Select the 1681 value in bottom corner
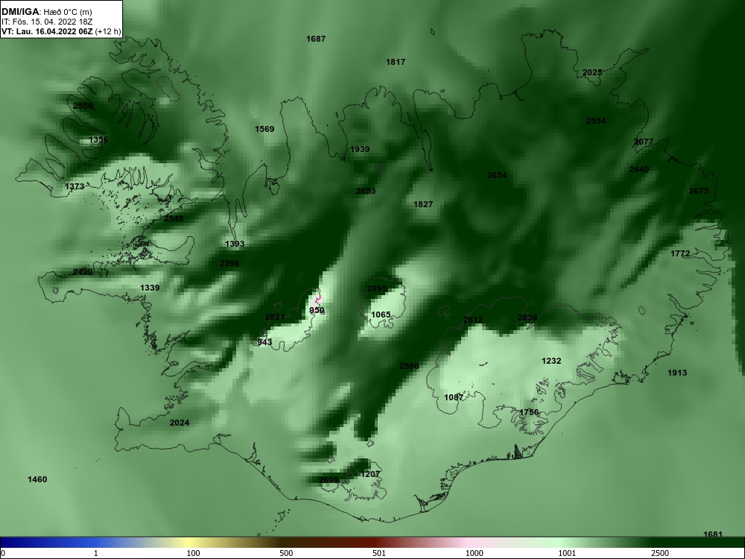745x559 pixels. click(713, 534)
